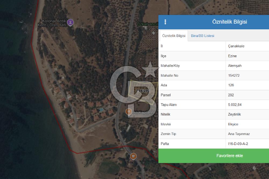This screenshot has height=179, width=269.
Task: Click the Çanakkale value in İl row
Action: point(236,46)
